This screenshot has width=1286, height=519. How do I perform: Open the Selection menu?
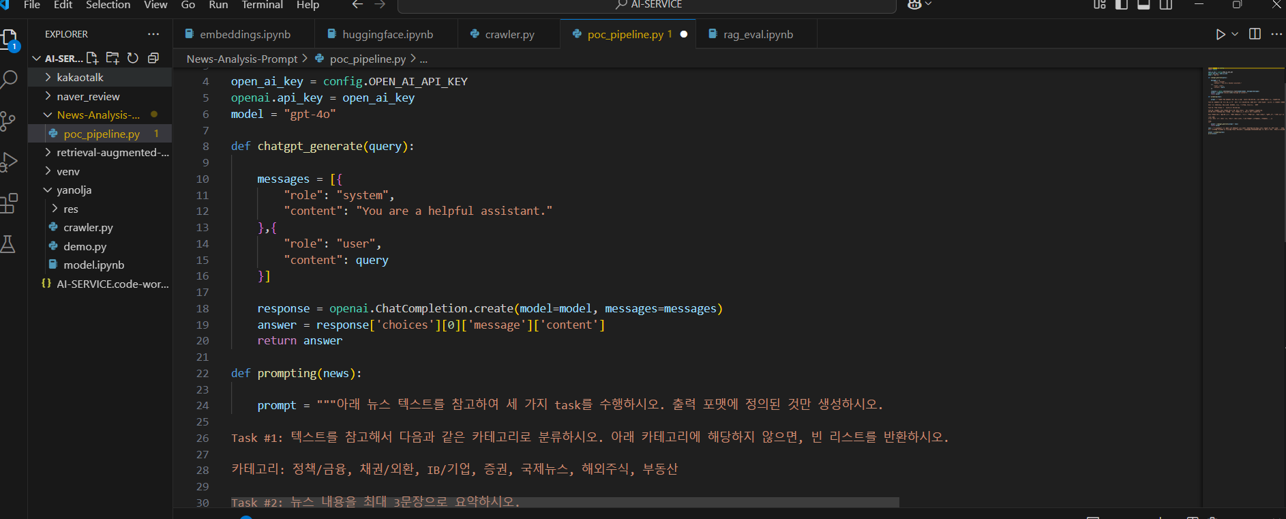pos(108,5)
